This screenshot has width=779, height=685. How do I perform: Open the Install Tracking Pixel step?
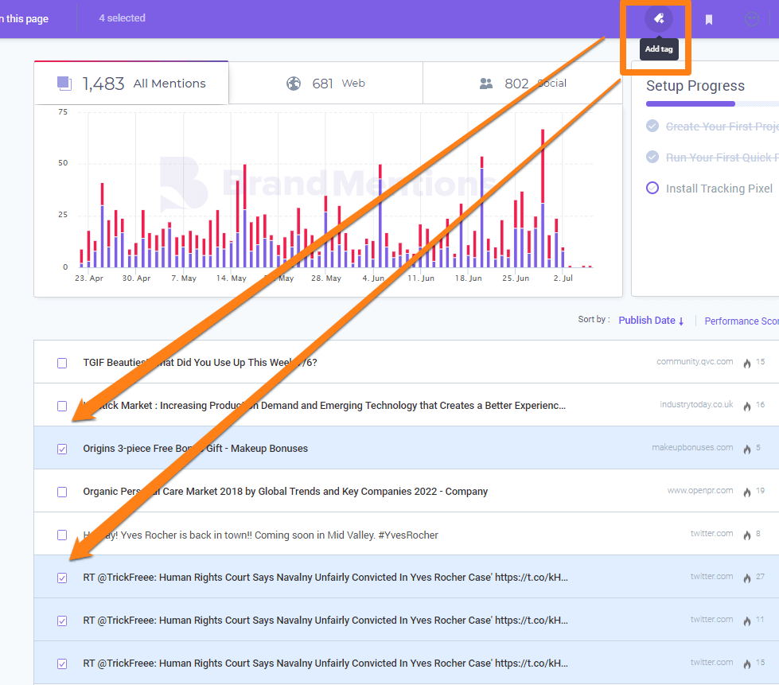point(719,189)
